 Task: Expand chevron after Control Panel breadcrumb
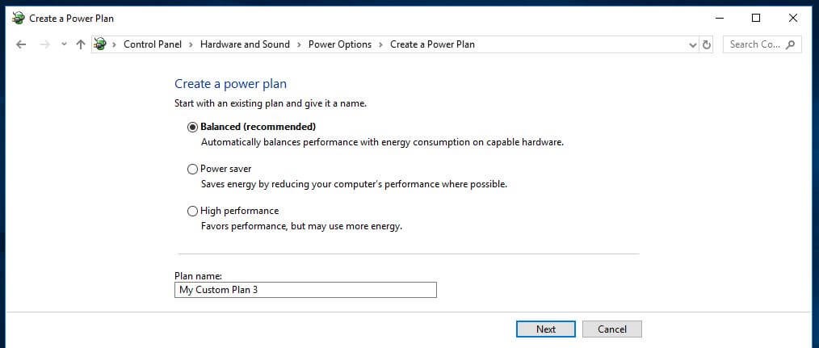point(191,44)
